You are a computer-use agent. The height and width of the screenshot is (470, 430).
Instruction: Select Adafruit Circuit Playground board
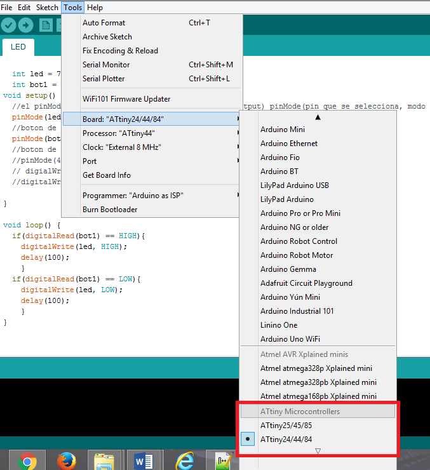[318, 283]
